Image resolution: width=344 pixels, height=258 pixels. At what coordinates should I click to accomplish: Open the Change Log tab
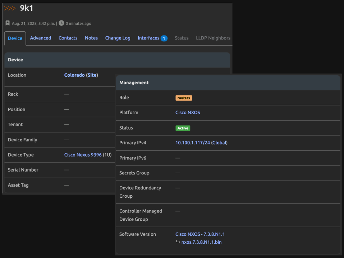(118, 38)
